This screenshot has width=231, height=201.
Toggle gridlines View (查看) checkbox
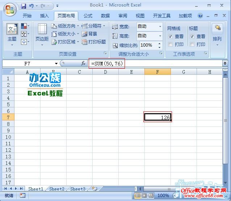[170, 37]
